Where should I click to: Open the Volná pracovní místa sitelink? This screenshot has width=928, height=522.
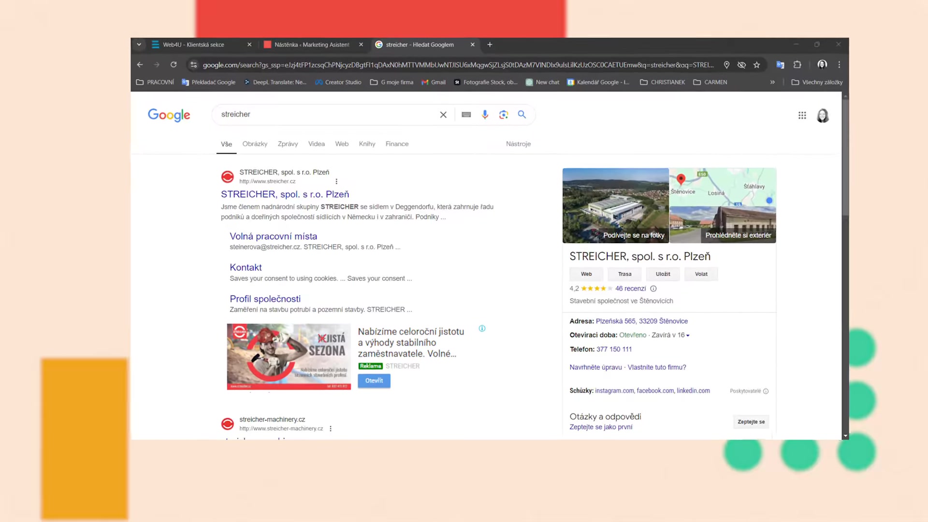(273, 236)
